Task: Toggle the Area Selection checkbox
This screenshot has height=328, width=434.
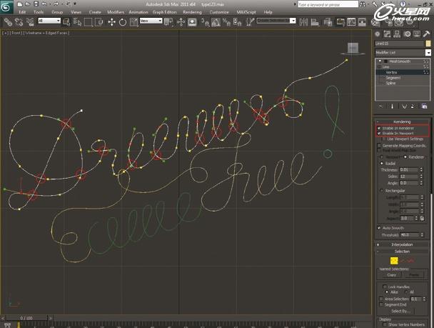Action: point(381,299)
